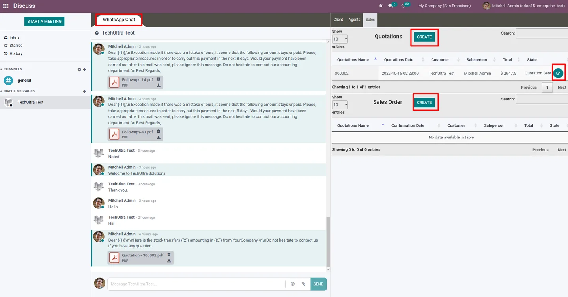Open My Company (San Francisco) switcher
Viewport: 568px width, 297px height.
(444, 6)
